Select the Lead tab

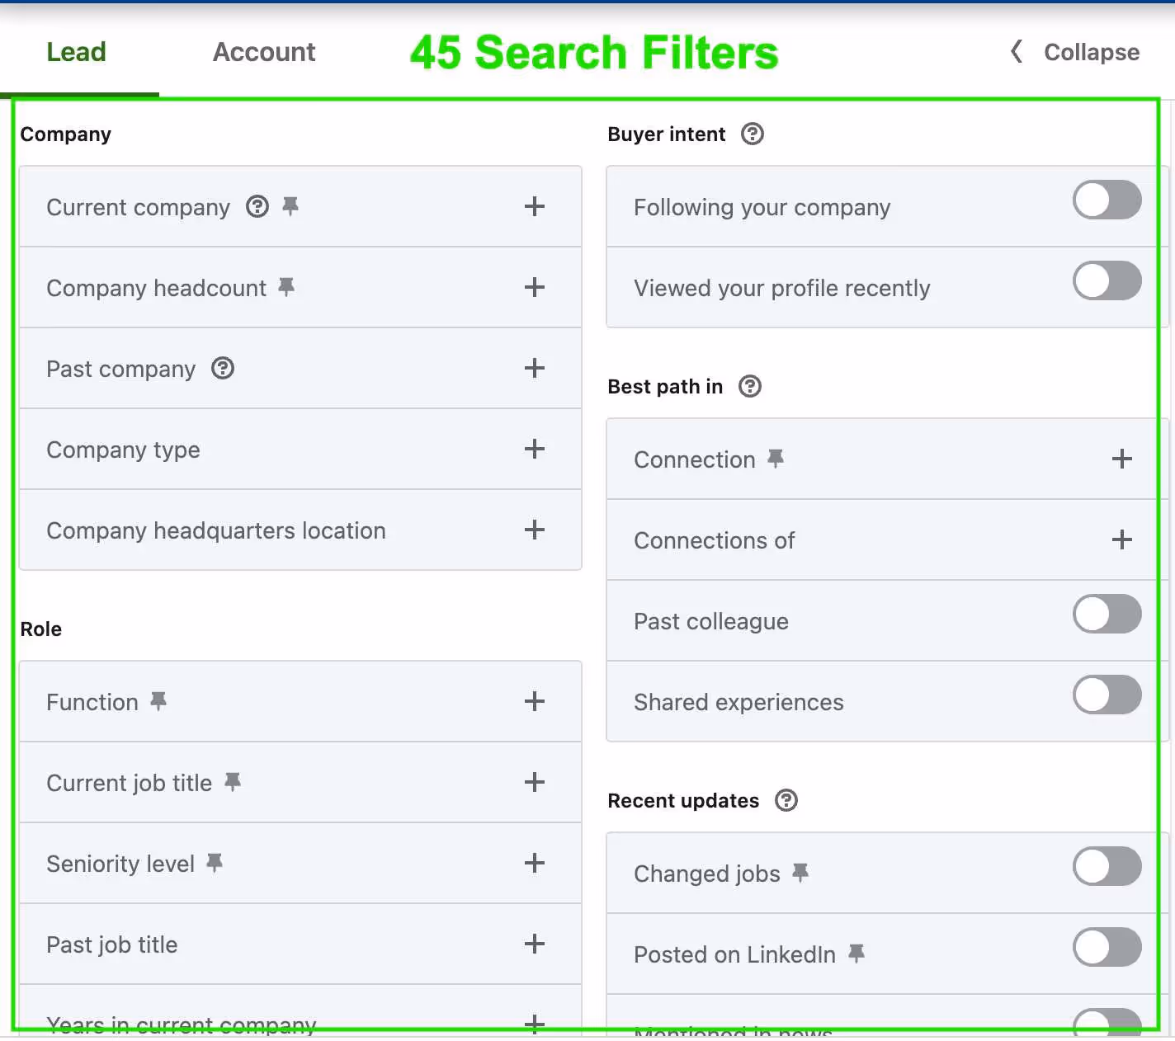76,52
